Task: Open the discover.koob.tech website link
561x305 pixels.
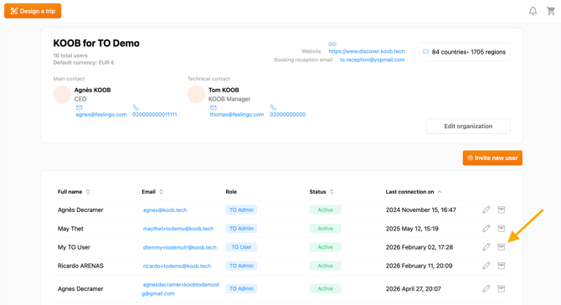Action: [x=367, y=51]
